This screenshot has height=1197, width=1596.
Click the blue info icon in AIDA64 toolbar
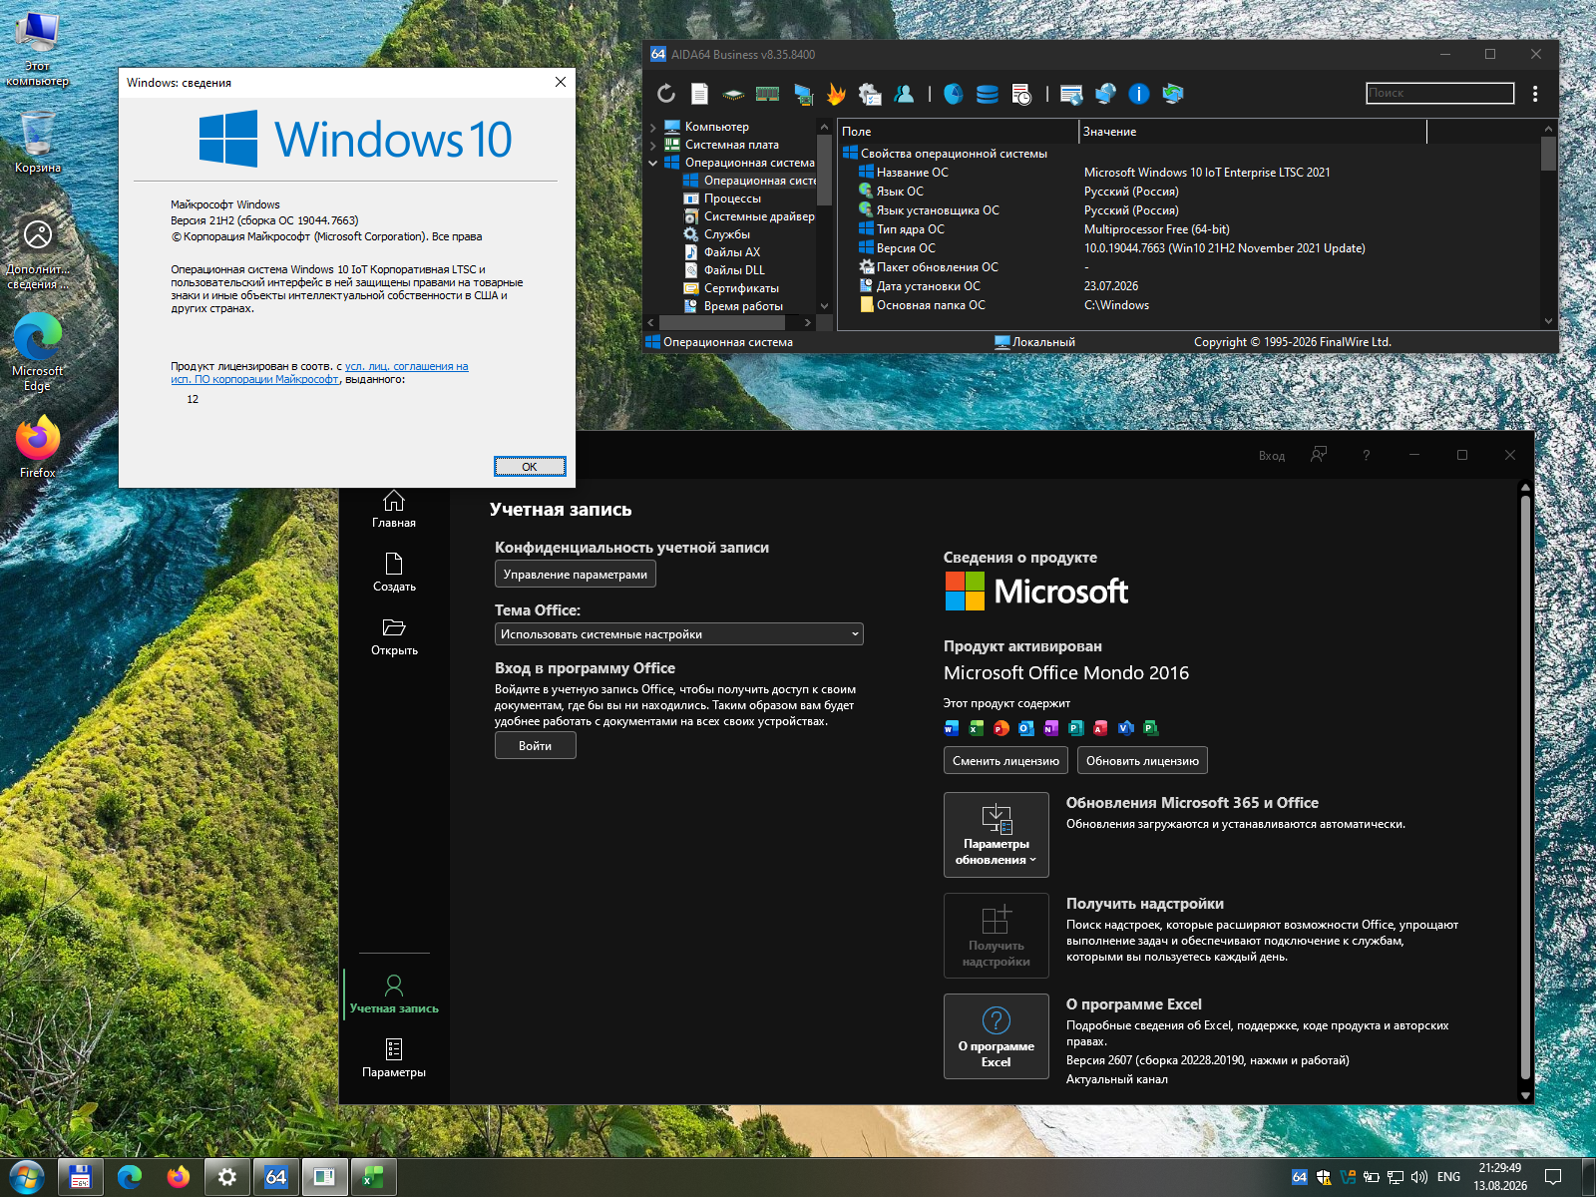pos(1139,94)
